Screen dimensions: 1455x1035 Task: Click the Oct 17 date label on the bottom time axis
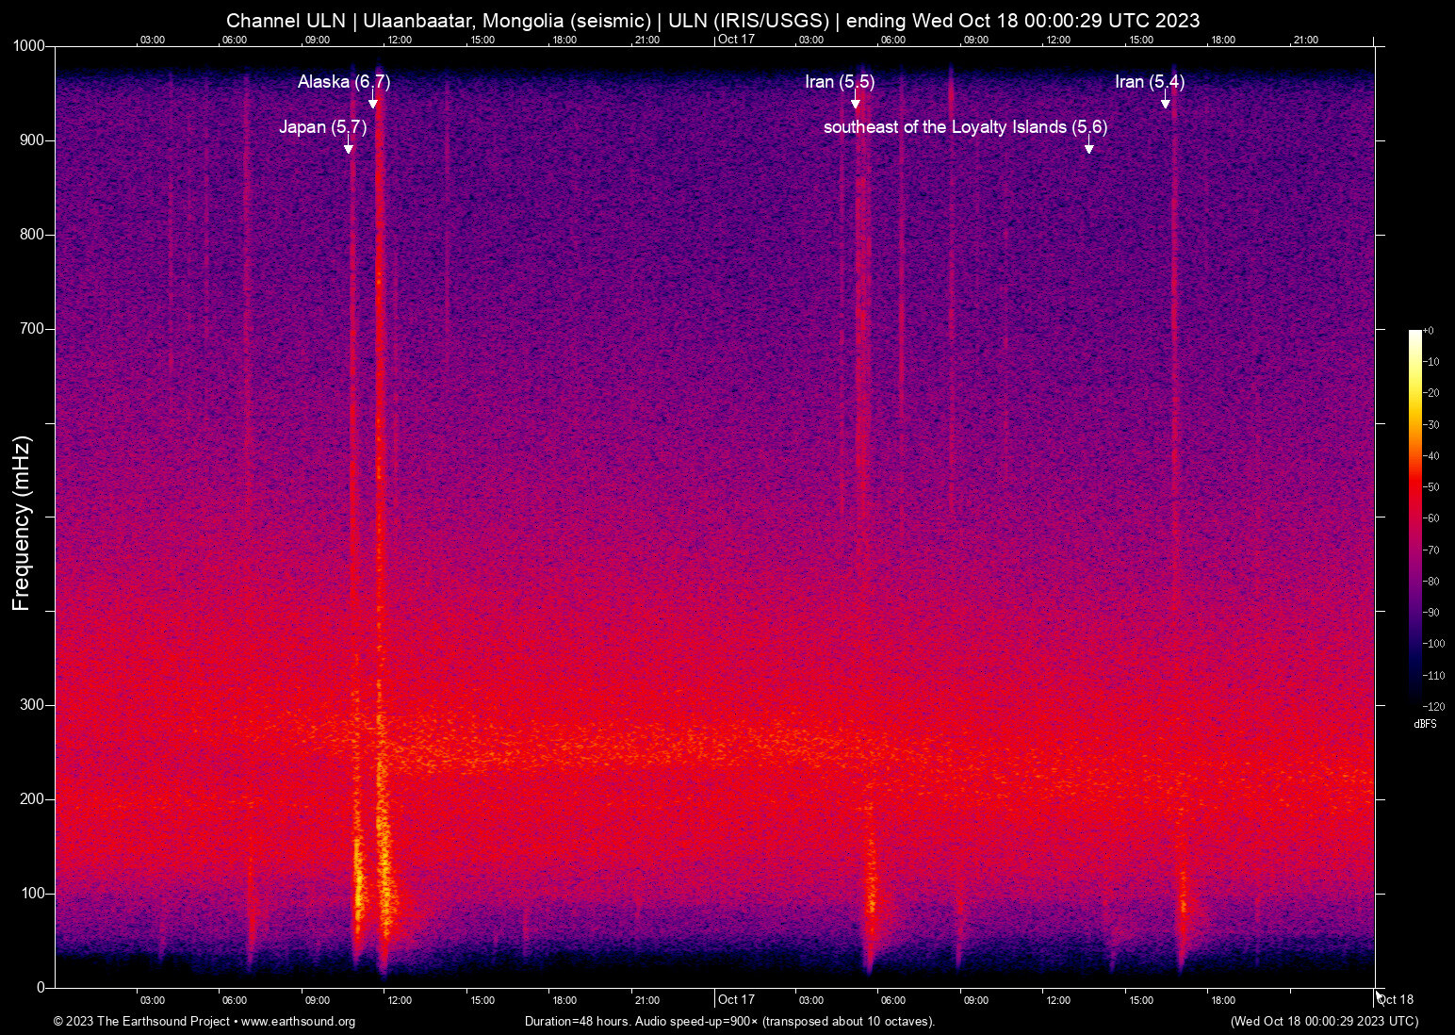(x=736, y=999)
